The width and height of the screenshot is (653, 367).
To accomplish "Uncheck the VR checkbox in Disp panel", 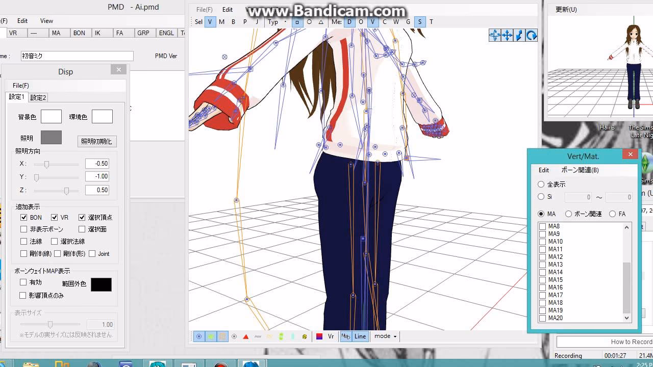I will (54, 218).
